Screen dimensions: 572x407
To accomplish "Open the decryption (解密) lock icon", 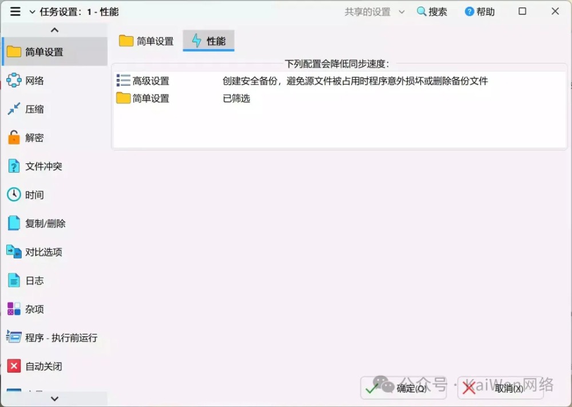I will click(14, 138).
